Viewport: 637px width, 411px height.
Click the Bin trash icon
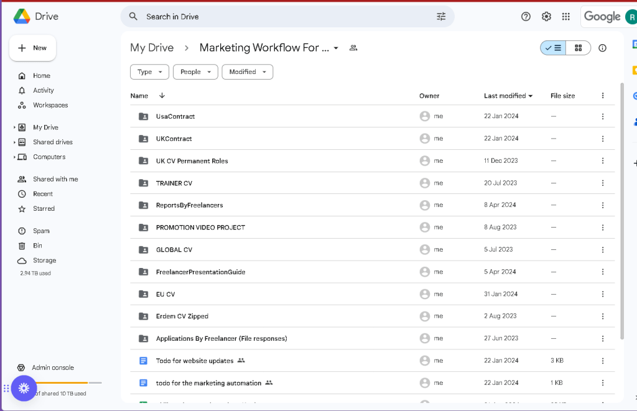tap(22, 246)
